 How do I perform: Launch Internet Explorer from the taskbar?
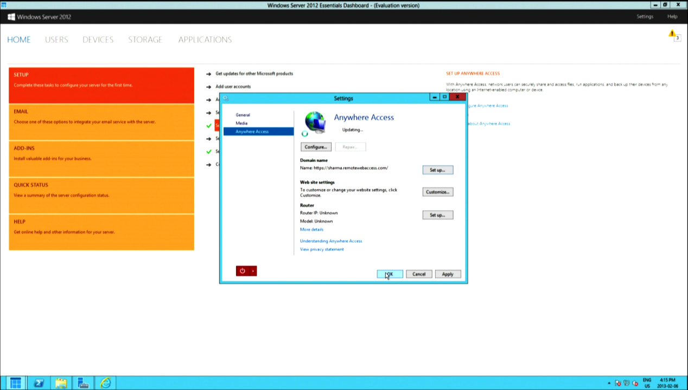105,383
